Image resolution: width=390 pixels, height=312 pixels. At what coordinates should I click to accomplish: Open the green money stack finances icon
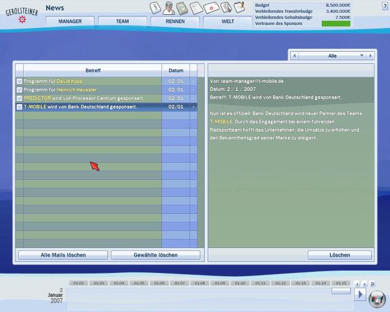182,8
